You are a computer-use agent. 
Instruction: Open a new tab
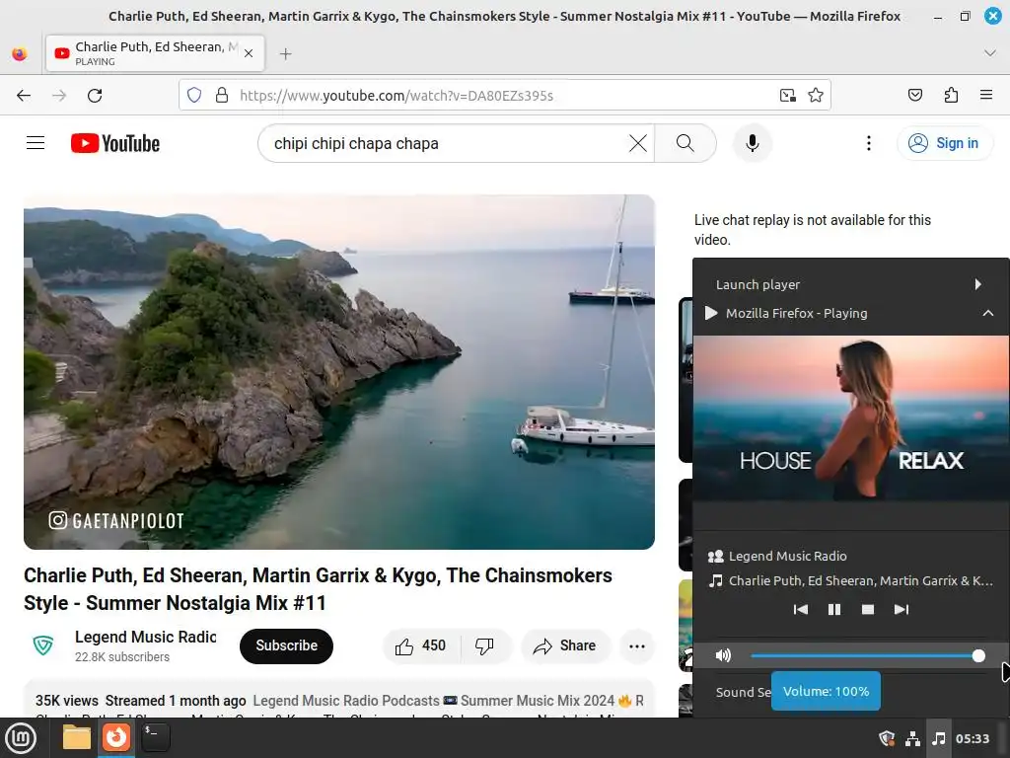[x=286, y=54]
